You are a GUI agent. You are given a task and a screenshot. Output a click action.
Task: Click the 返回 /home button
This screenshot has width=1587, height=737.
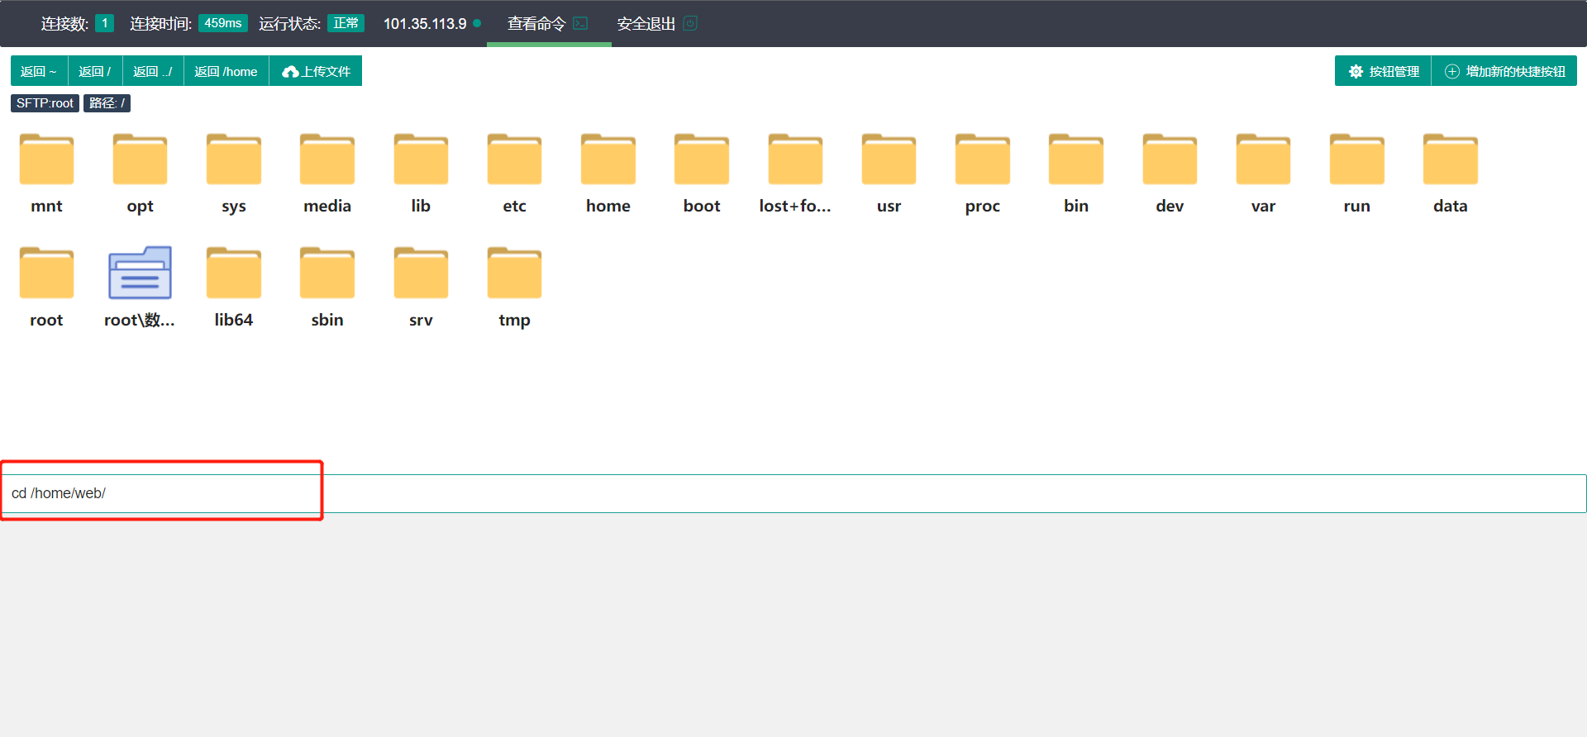click(226, 71)
